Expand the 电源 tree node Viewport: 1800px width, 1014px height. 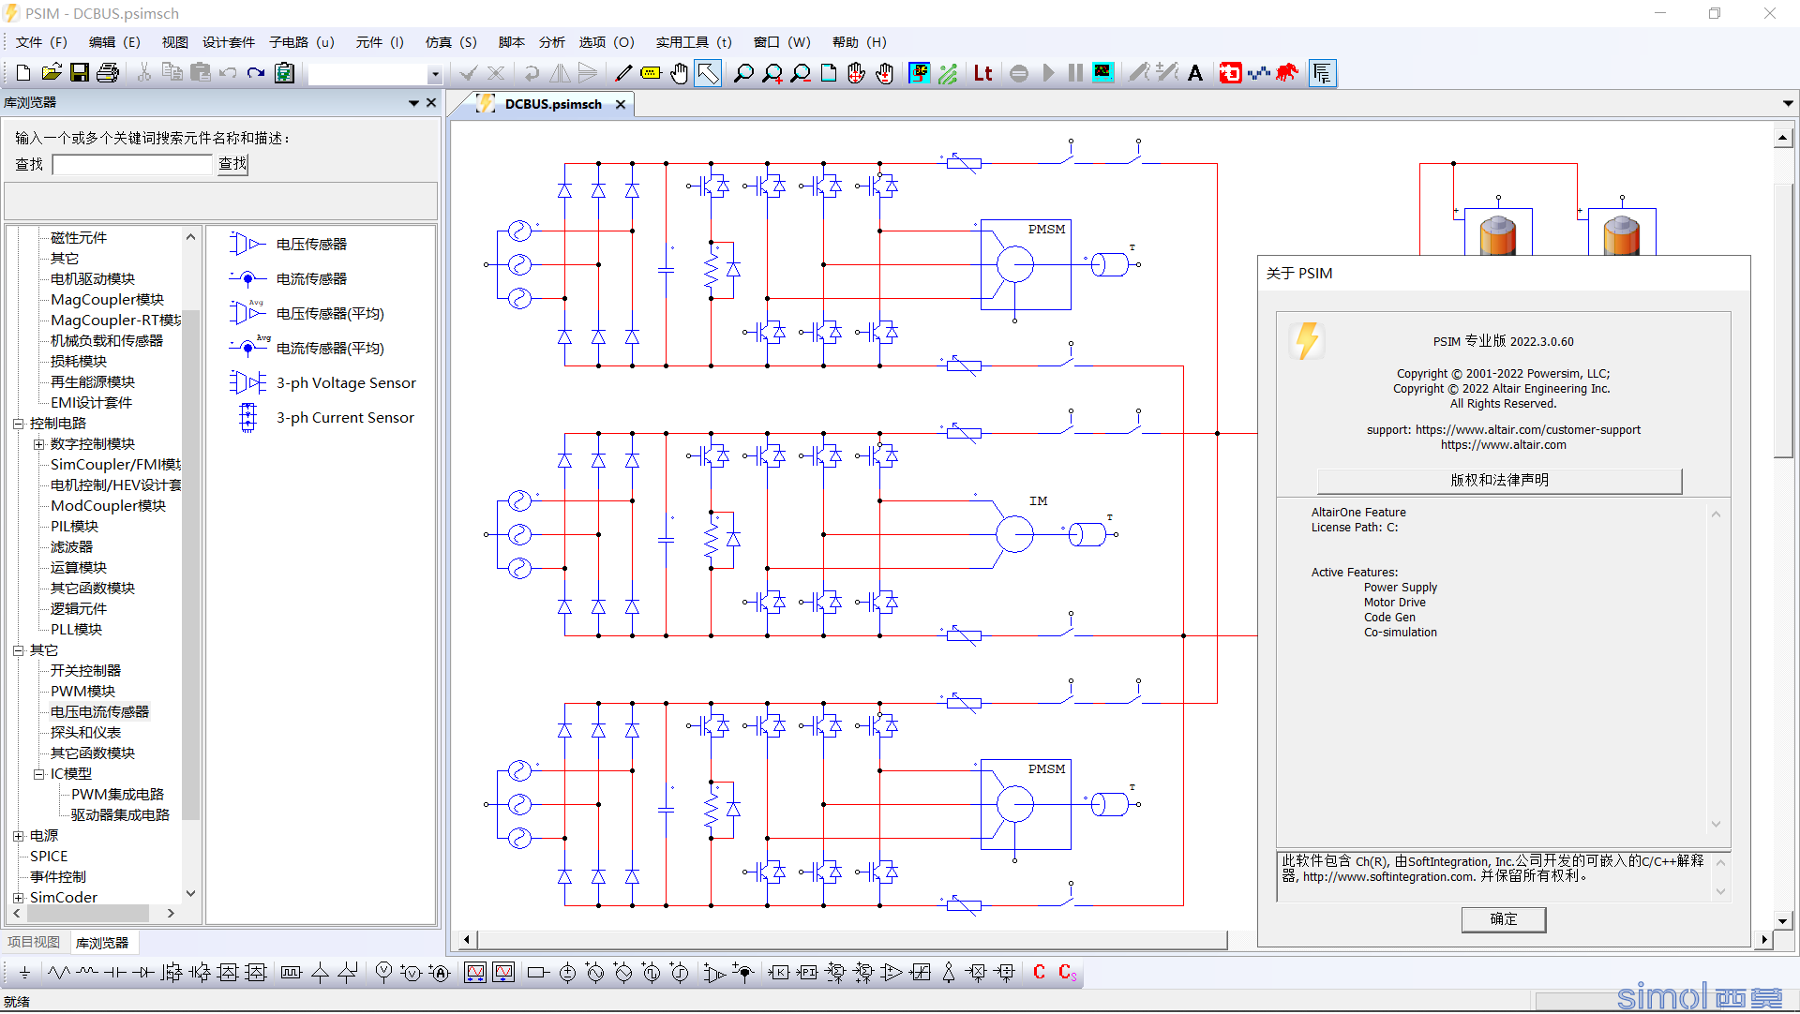tap(18, 836)
